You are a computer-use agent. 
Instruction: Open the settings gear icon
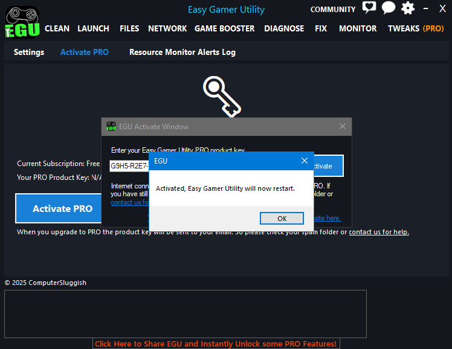408,8
